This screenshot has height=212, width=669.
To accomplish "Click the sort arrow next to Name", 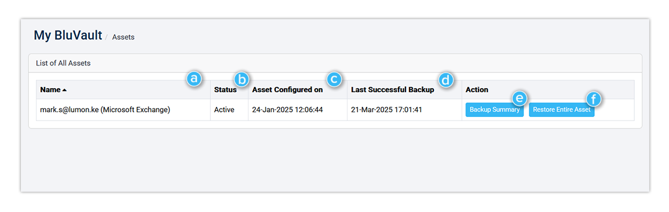I will pos(64,90).
